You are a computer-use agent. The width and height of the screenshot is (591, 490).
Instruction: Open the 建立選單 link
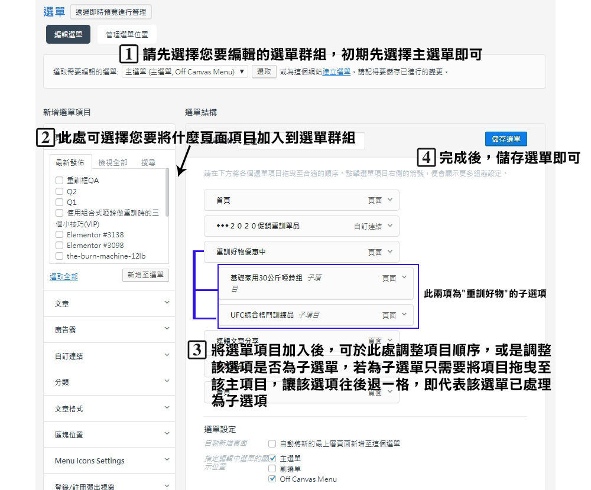[x=336, y=72]
